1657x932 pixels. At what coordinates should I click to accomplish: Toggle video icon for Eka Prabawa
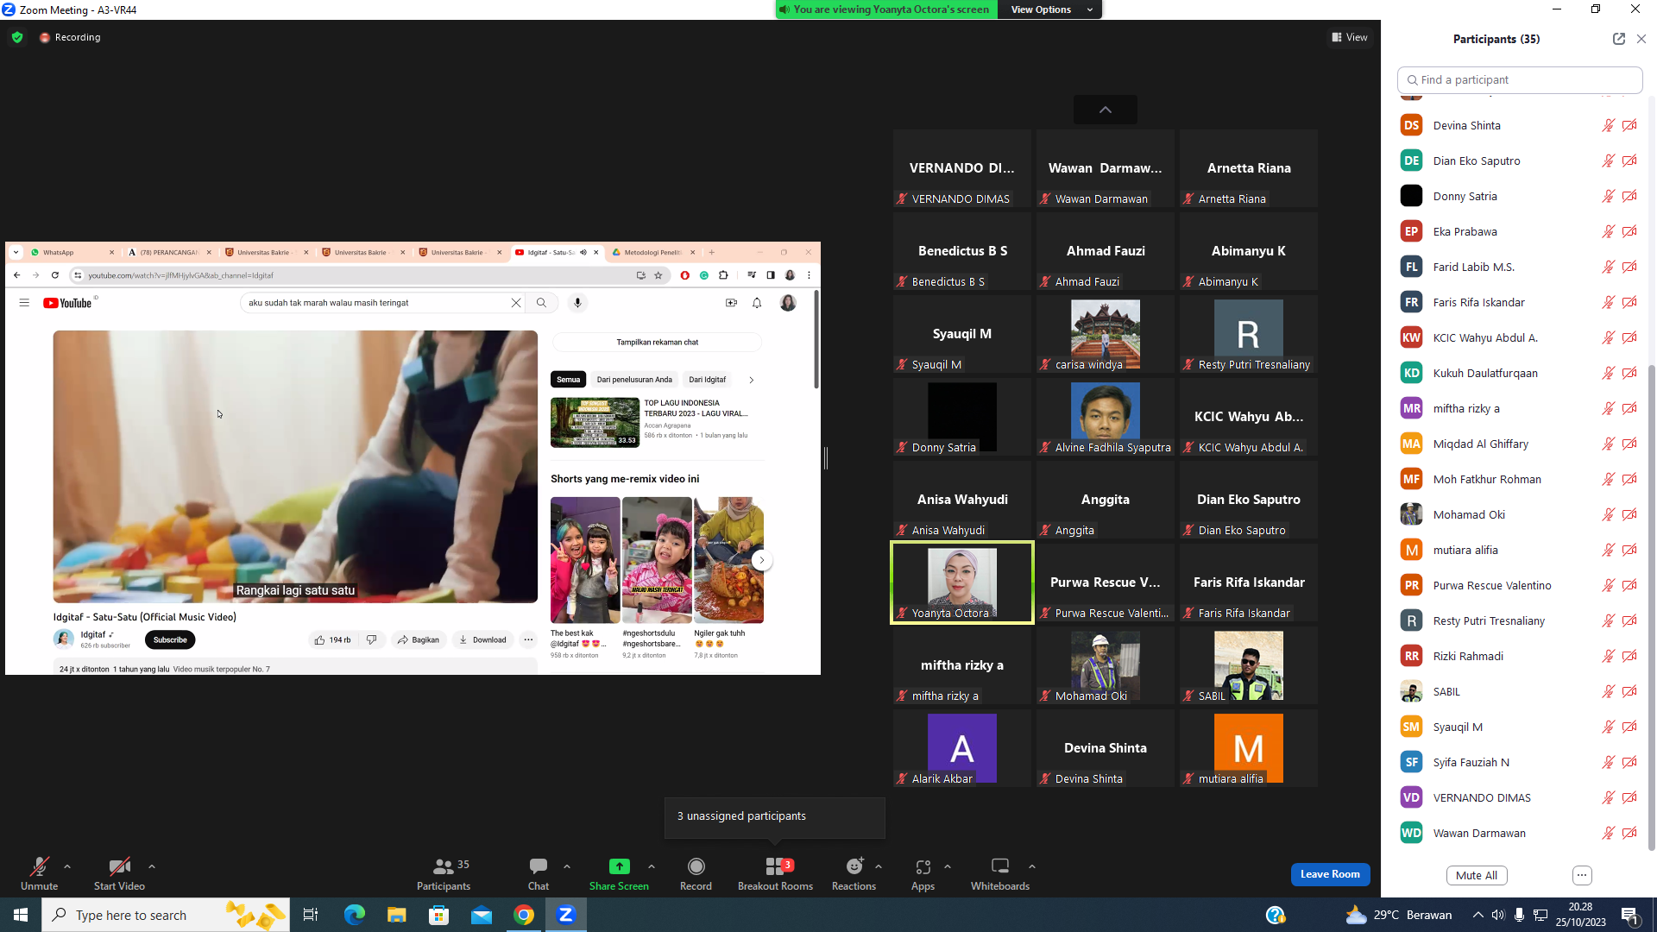(x=1629, y=231)
